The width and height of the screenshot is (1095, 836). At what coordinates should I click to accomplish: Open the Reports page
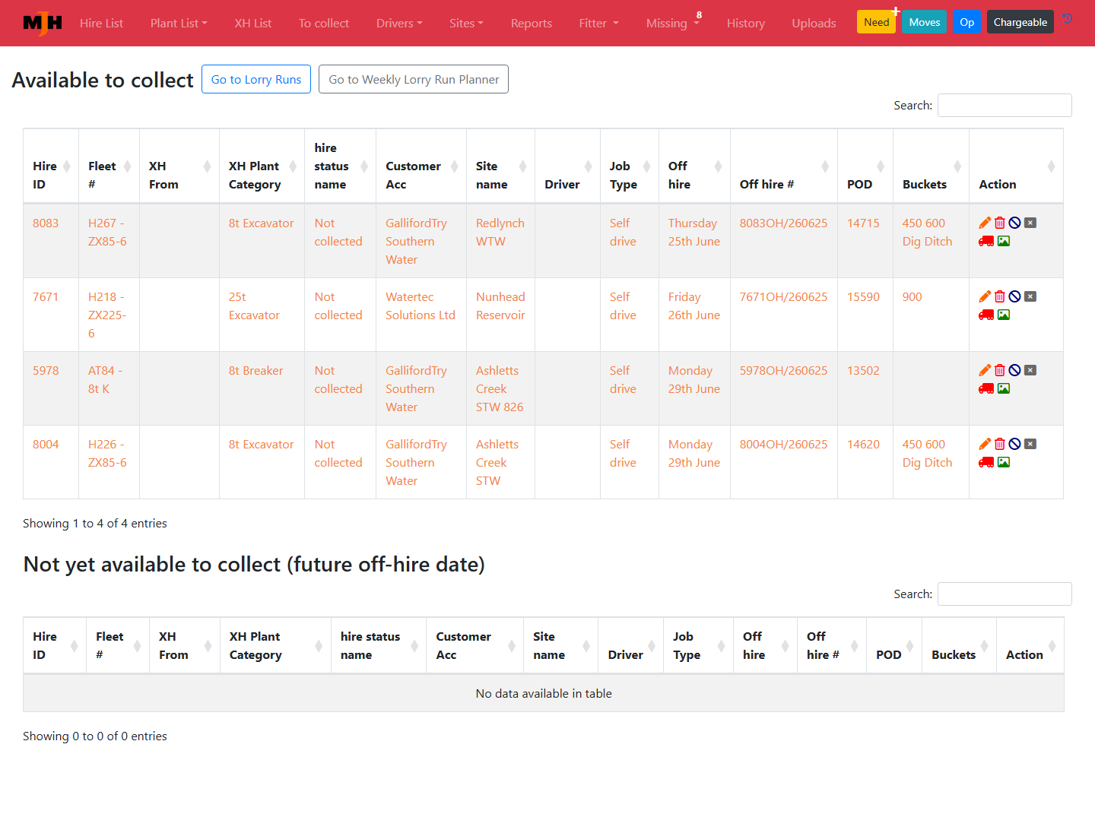[x=532, y=23]
